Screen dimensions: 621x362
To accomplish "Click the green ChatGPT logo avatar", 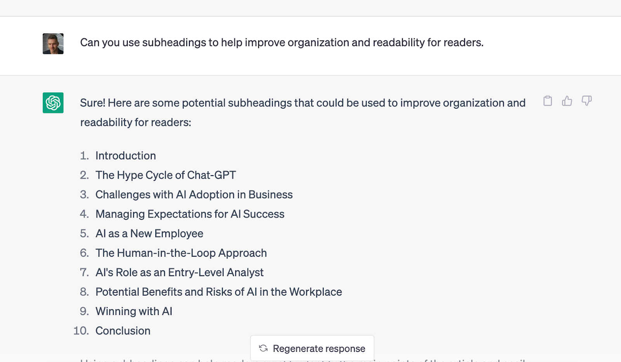I will pos(53,103).
